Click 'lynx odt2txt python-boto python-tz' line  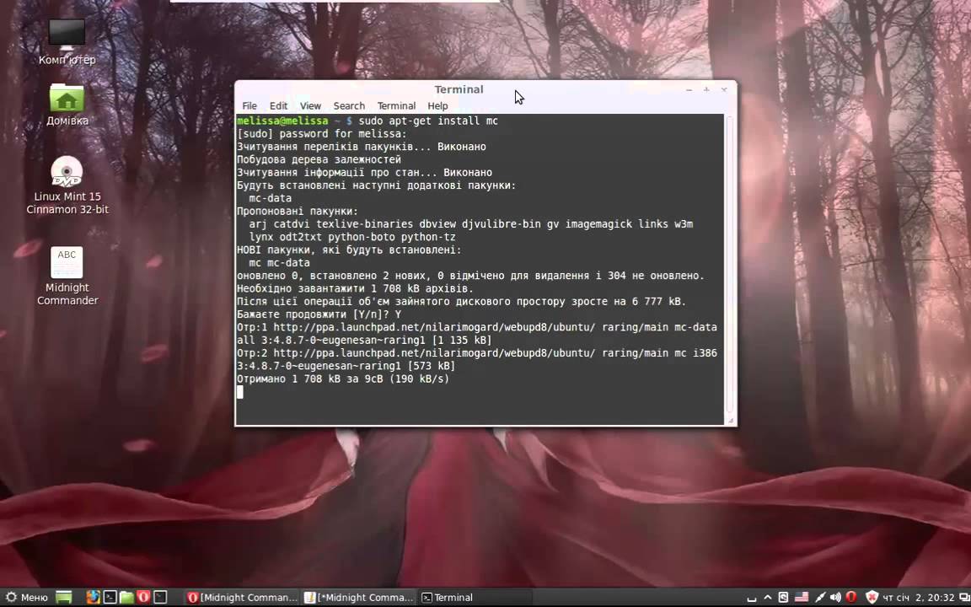click(x=352, y=237)
